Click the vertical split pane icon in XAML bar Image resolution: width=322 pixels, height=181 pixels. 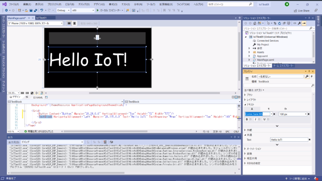pyautogui.click(x=233, y=97)
